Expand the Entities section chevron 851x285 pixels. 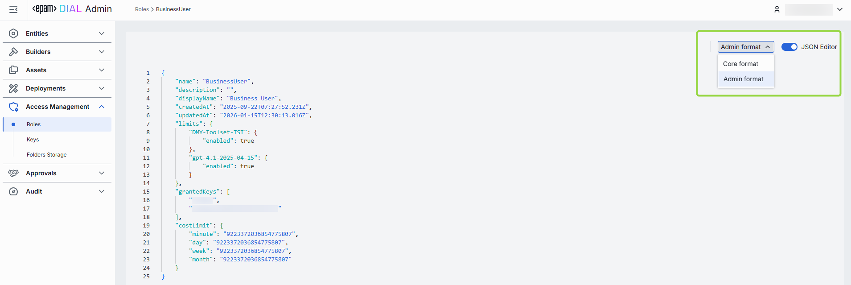click(x=102, y=33)
